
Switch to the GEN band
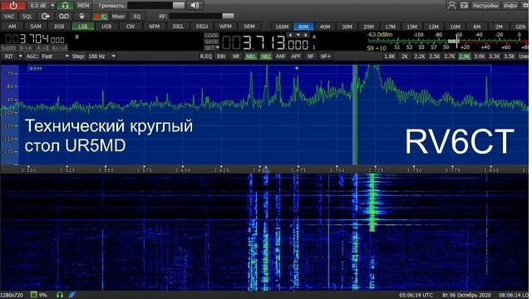(x=520, y=27)
